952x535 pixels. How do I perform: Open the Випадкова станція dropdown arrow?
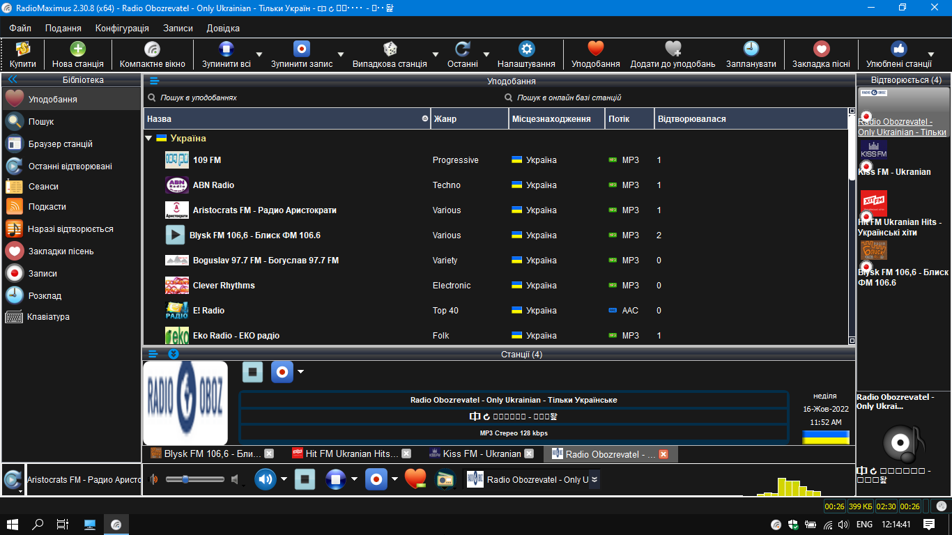tap(436, 54)
